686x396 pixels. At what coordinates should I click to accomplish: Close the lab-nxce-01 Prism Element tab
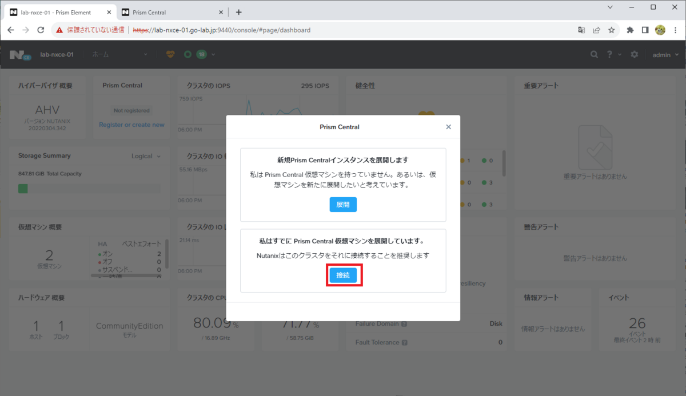tap(108, 12)
